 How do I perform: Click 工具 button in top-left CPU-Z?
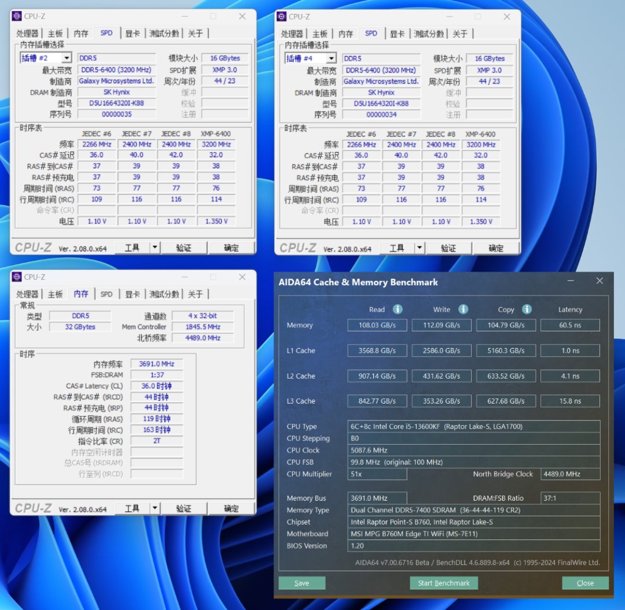133,247
